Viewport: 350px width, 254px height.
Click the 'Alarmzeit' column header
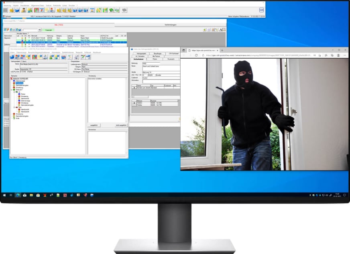point(39,36)
